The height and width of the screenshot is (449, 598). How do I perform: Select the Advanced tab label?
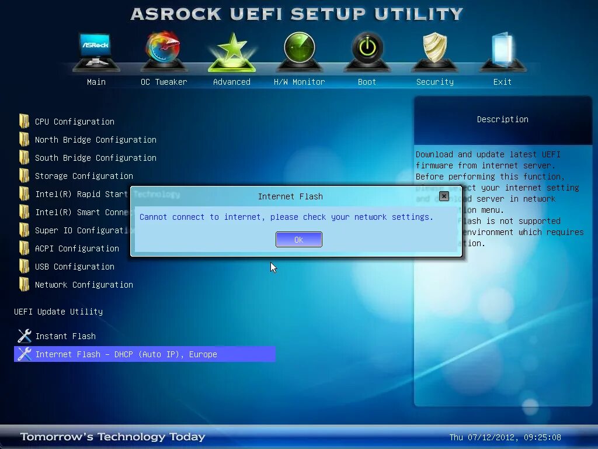click(232, 82)
